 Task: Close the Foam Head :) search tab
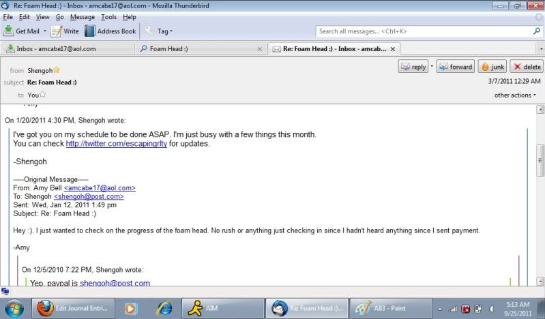(x=259, y=49)
